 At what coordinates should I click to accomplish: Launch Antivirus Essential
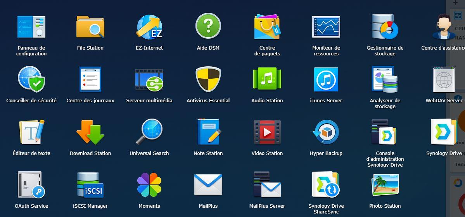click(x=208, y=79)
